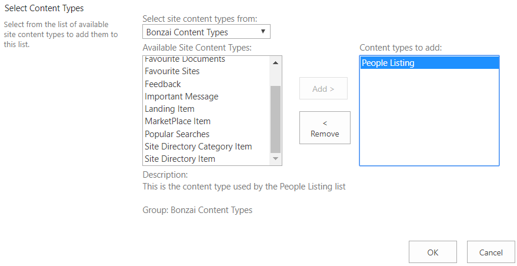Open the Bonzai Content Types dropdown
This screenshot has width=517, height=266.
click(x=206, y=32)
